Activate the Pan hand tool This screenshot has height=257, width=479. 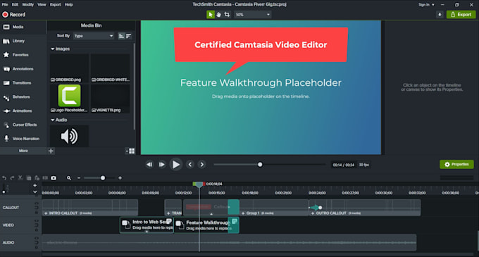(219, 14)
